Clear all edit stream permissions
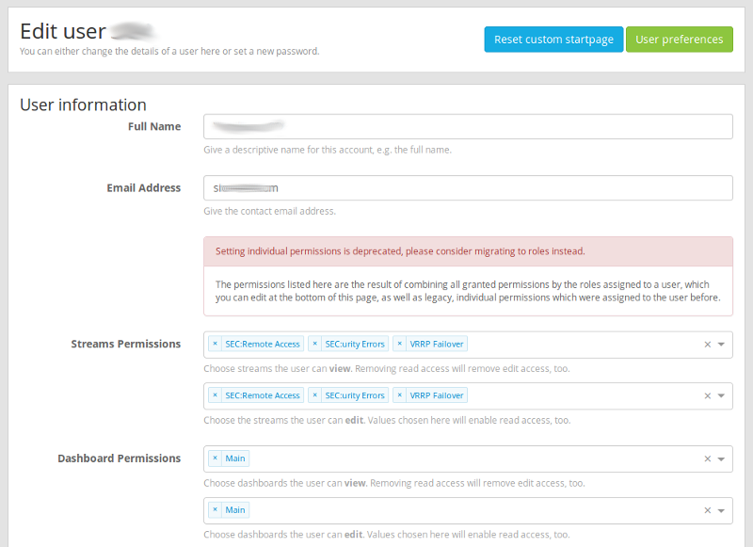Viewport: 753px width, 547px height. pyautogui.click(x=708, y=395)
